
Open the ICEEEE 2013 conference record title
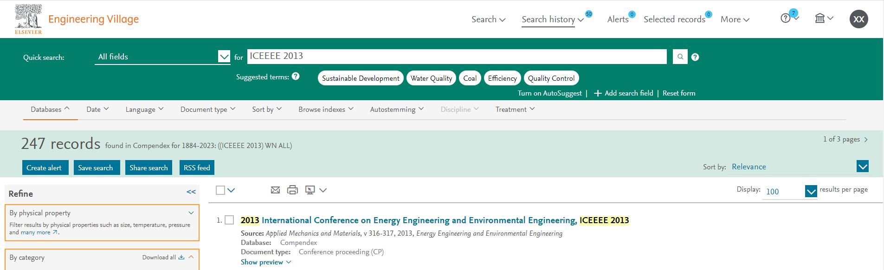435,220
